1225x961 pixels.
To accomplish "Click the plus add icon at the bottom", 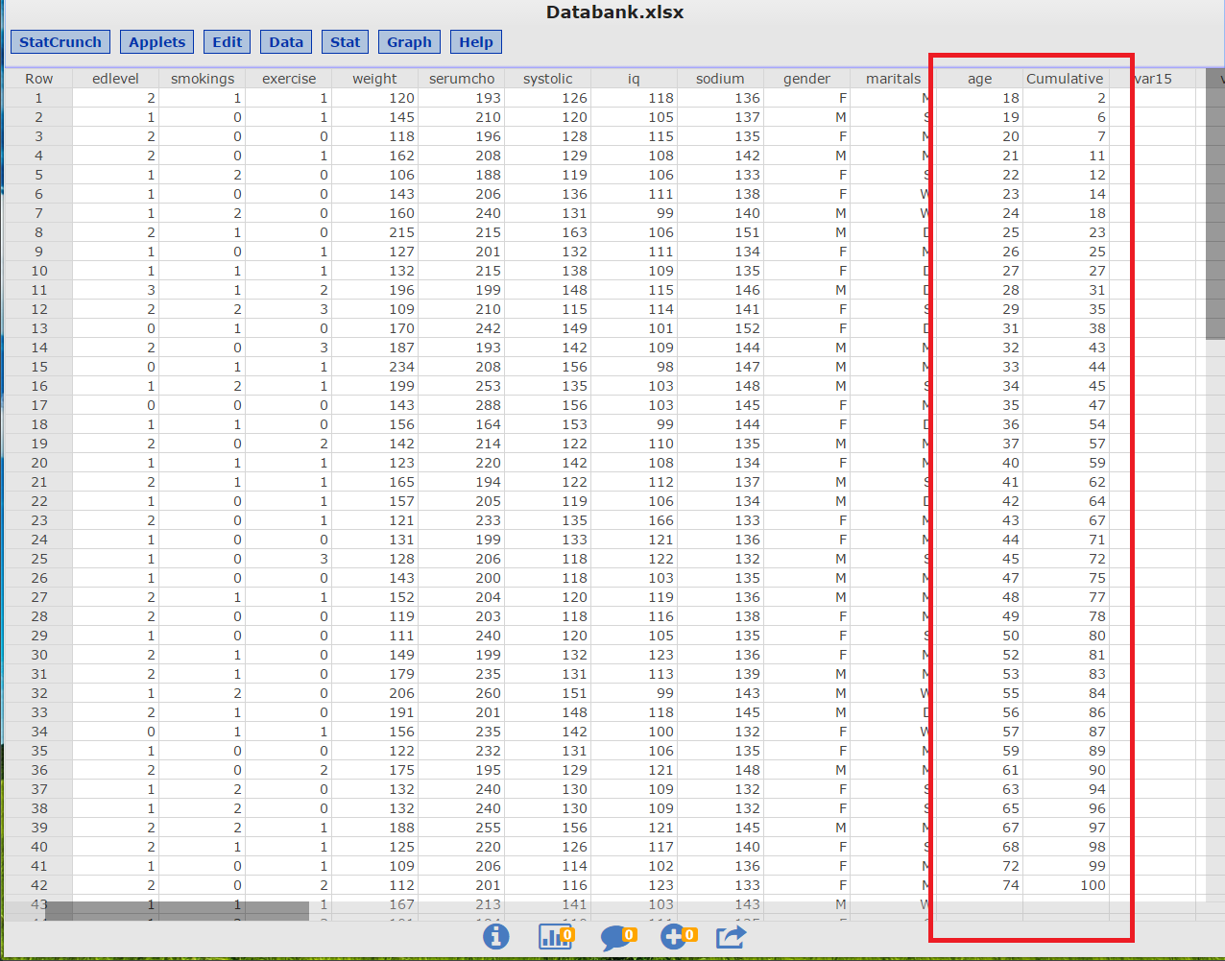I will [678, 936].
